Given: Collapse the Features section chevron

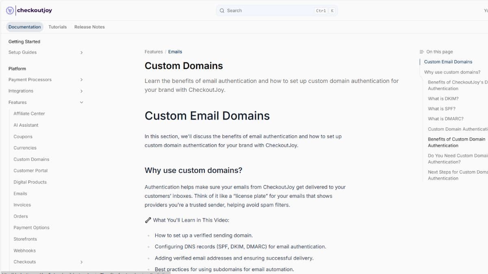Looking at the screenshot, I should (x=81, y=103).
